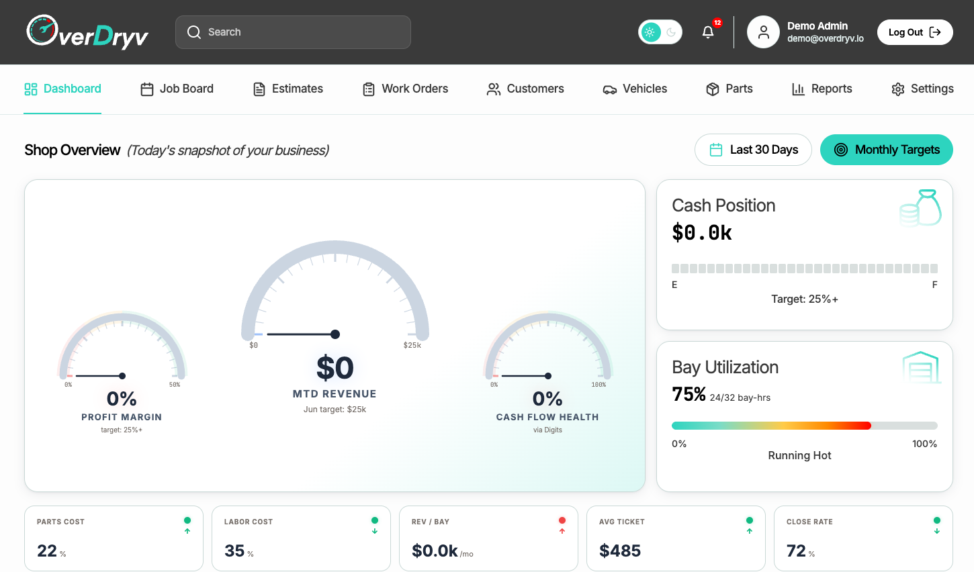The image size is (974, 572).
Task: Open Last 30 Days date range
Action: click(753, 150)
